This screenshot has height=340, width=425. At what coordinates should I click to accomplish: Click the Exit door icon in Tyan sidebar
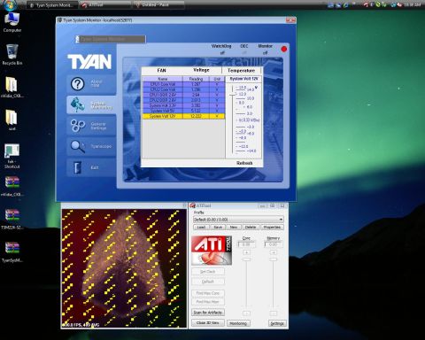click(77, 167)
